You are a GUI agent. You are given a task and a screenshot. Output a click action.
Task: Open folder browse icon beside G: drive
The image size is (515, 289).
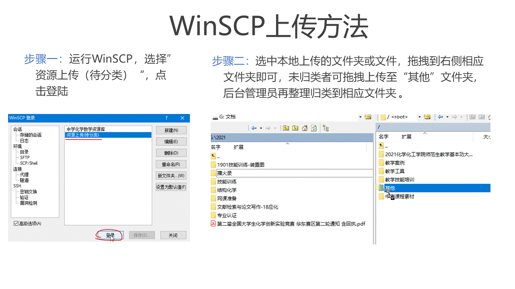pyautogui.click(x=368, y=117)
